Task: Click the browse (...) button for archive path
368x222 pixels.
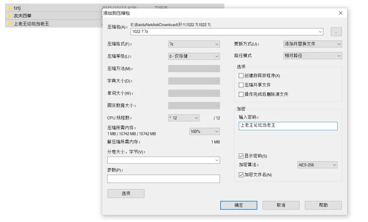Action: click(336, 32)
